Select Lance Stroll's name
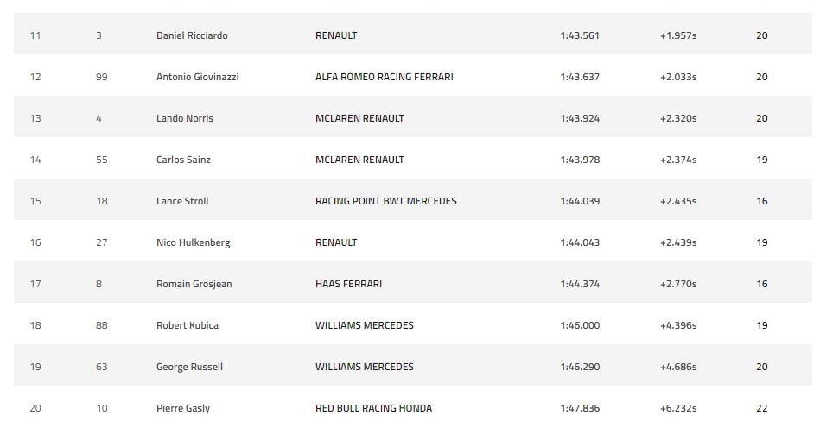The height and width of the screenshot is (421, 820). pyautogui.click(x=182, y=201)
